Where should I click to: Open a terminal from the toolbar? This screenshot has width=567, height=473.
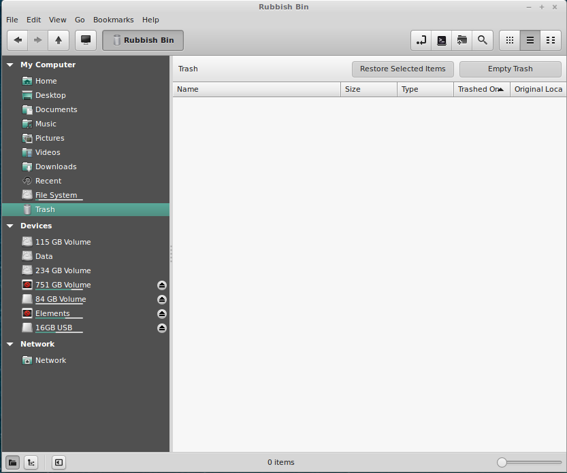pyautogui.click(x=442, y=40)
